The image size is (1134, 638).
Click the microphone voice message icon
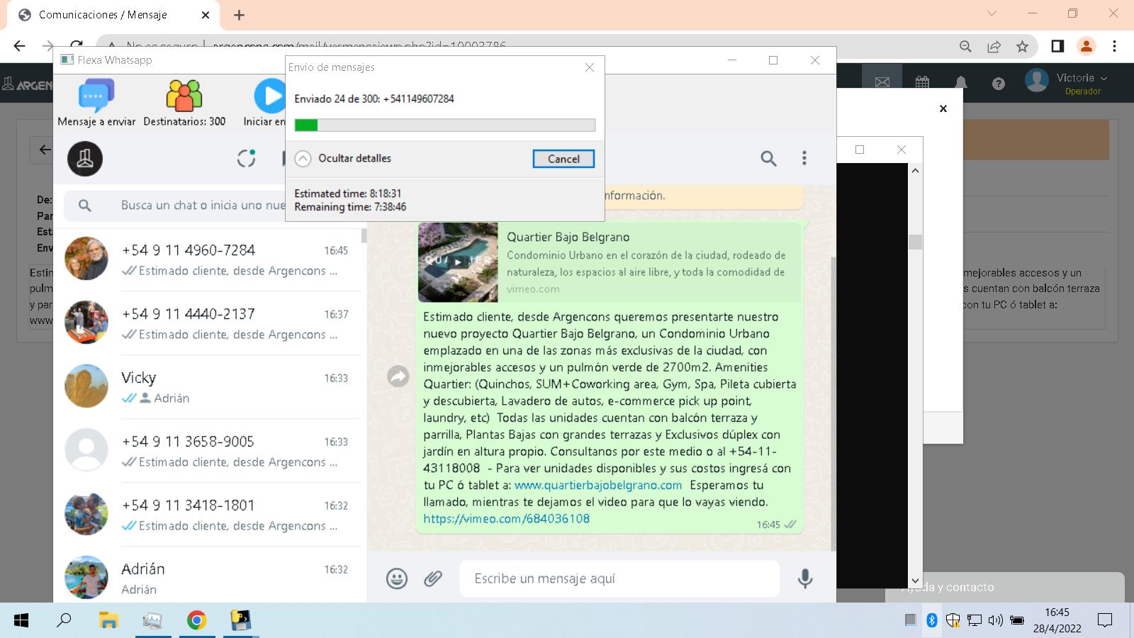805,578
